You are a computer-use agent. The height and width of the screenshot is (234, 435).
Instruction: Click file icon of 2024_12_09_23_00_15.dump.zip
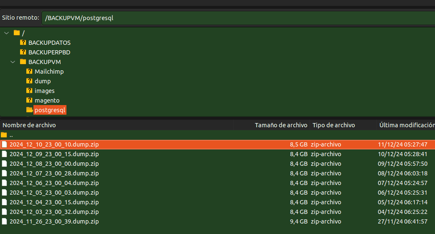coord(4,154)
